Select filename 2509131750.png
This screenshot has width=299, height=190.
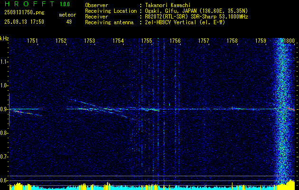[x=24, y=12]
